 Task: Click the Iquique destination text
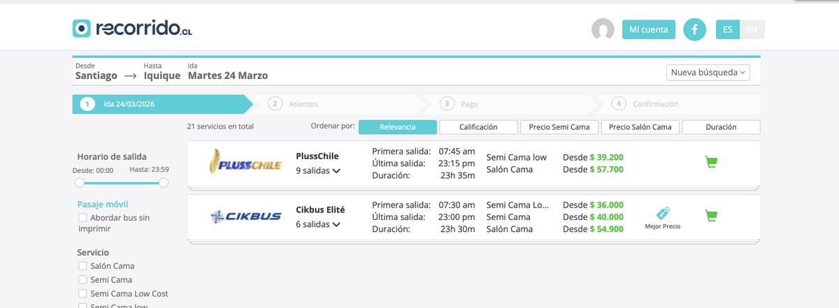[x=162, y=75]
